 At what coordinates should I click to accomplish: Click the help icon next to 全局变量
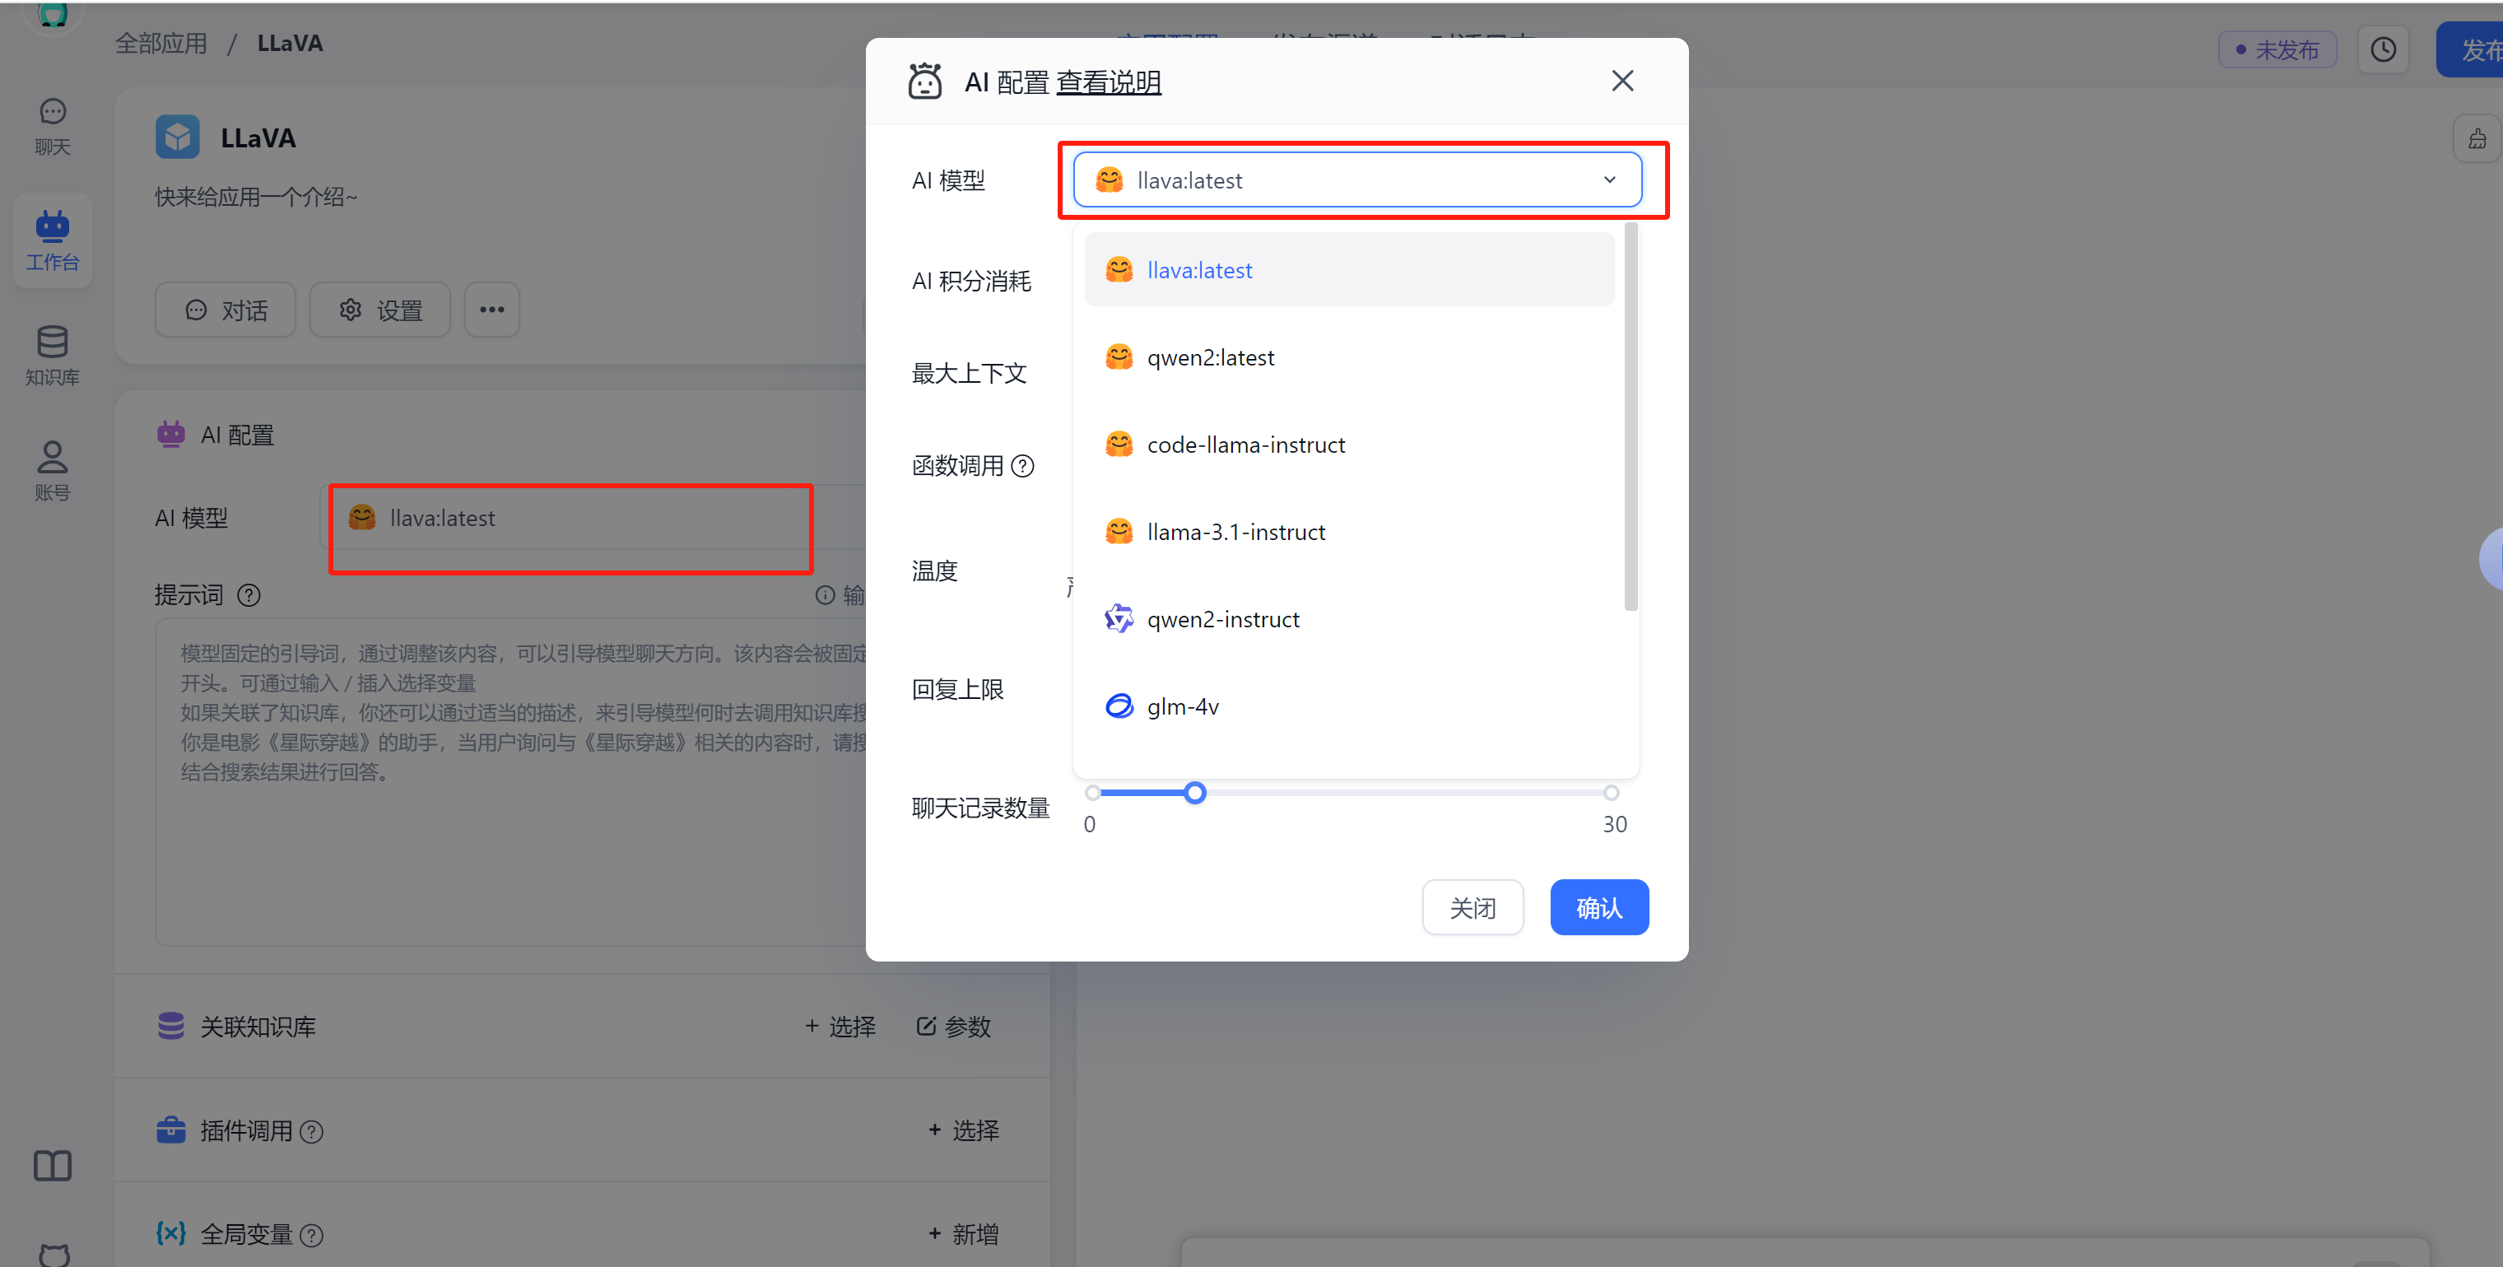(311, 1235)
